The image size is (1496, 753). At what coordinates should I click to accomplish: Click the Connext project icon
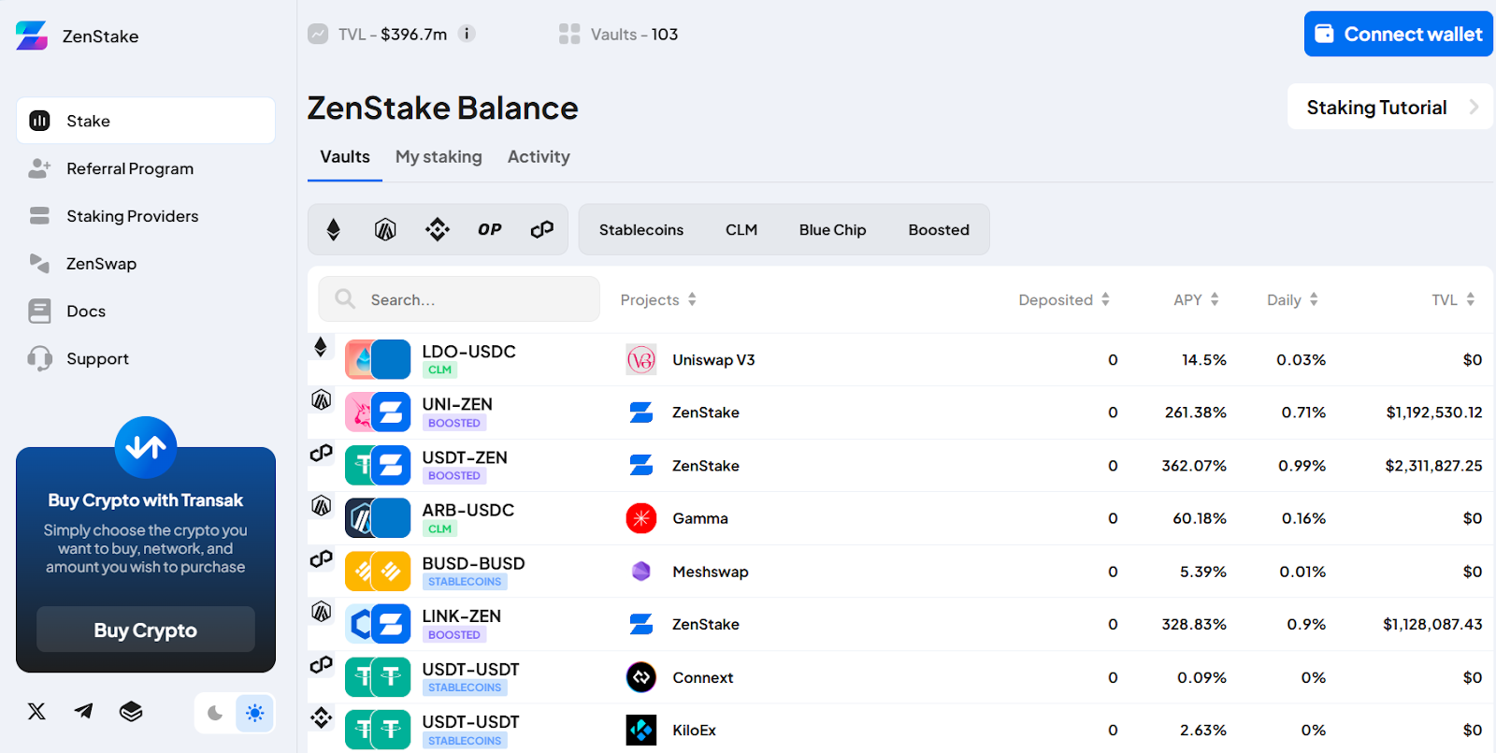coord(641,677)
